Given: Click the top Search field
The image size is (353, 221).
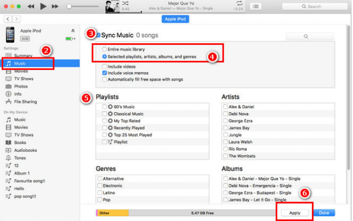Looking at the screenshot, I should [x=315, y=6].
